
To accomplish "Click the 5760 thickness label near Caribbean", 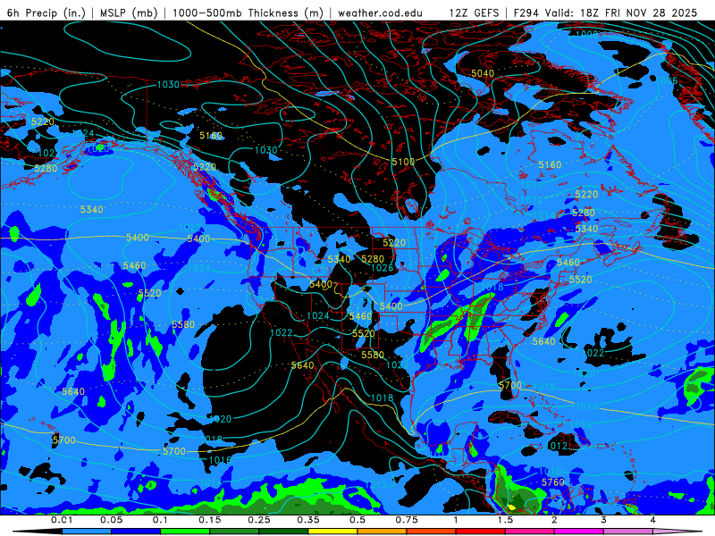I will [x=553, y=482].
